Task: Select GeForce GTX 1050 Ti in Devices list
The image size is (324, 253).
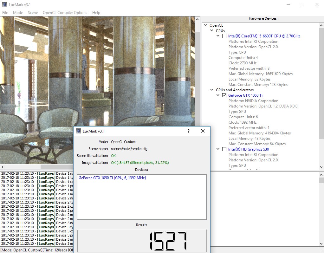Action: point(112,178)
